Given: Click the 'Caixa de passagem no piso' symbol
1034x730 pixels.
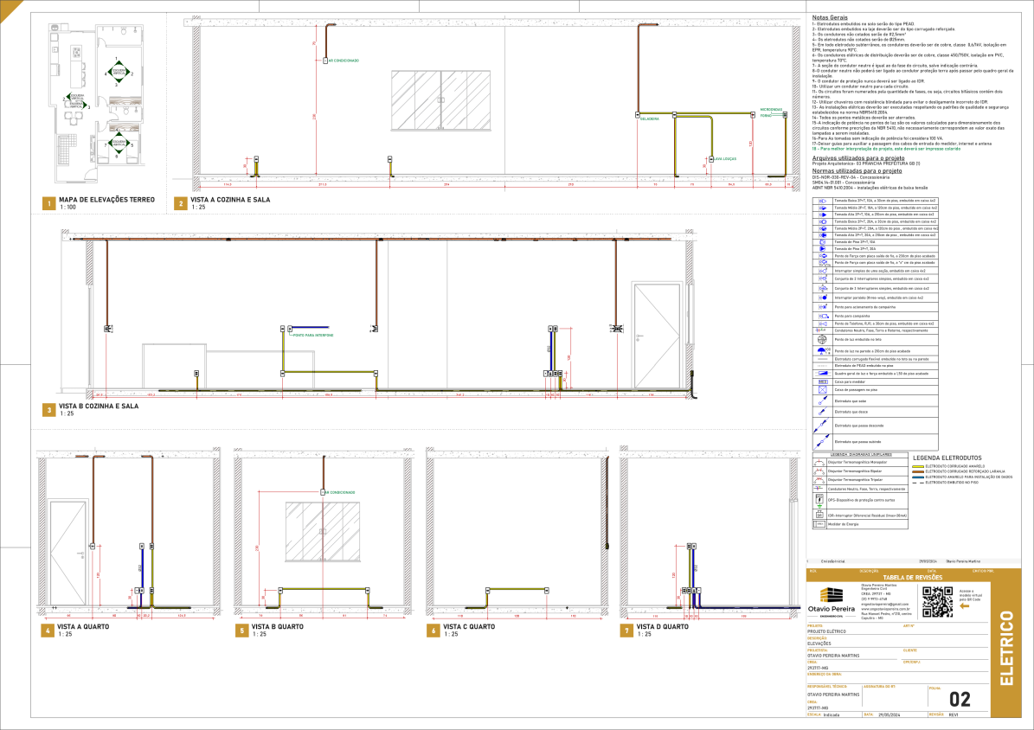Looking at the screenshot, I should (x=821, y=390).
